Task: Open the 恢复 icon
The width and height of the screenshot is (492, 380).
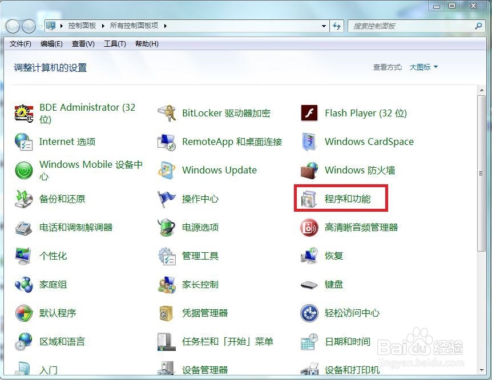Action: click(309, 256)
